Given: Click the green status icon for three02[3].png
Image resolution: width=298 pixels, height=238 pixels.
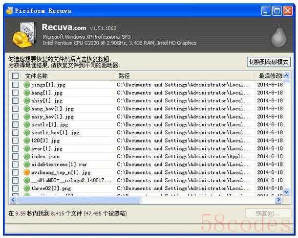Looking at the screenshot, I should [27, 188].
